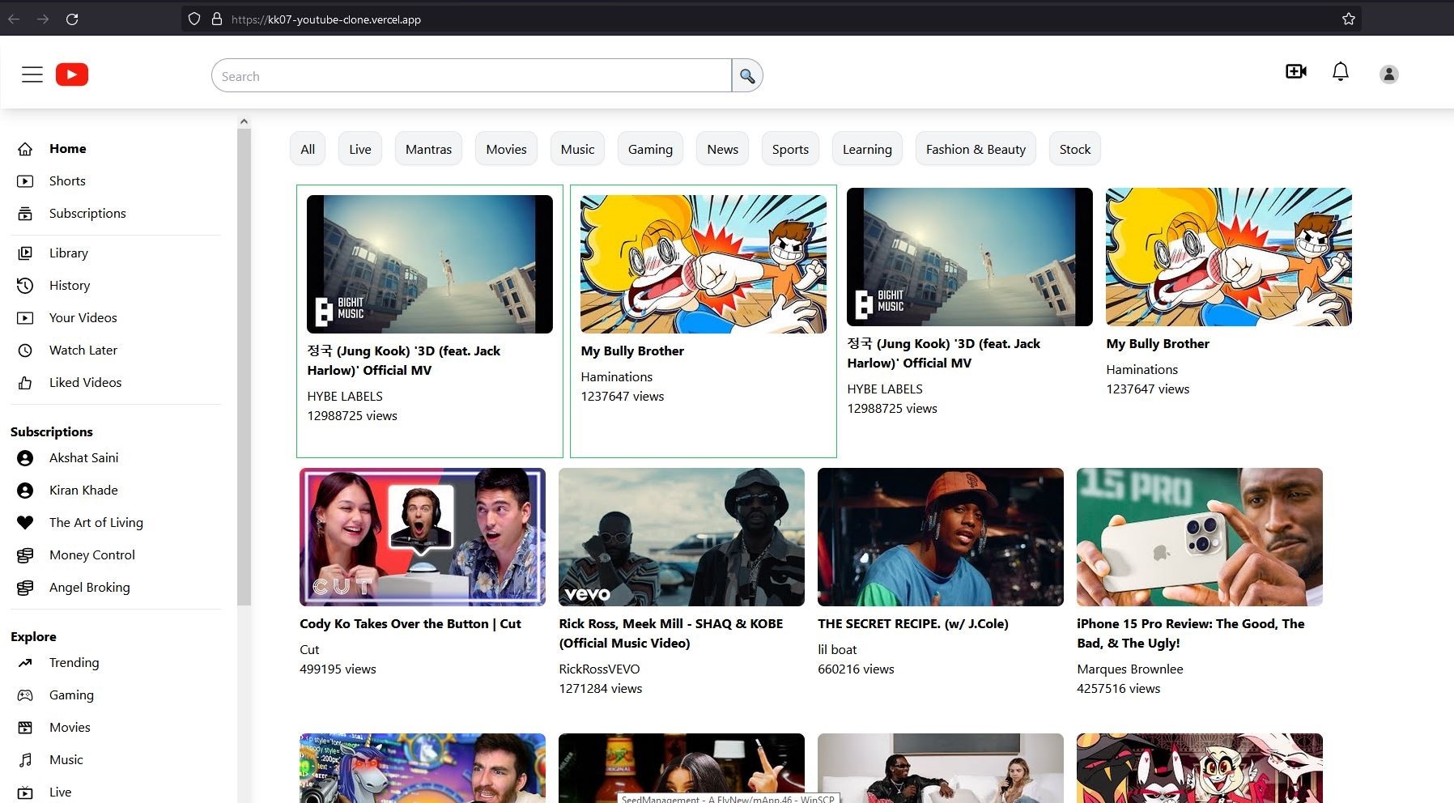Image resolution: width=1454 pixels, height=803 pixels.
Task: Click the browser address bar URL
Action: [x=326, y=19]
